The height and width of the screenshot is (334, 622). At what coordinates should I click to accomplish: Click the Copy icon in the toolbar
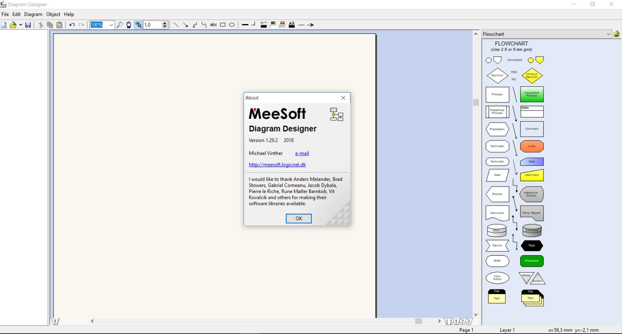click(50, 25)
